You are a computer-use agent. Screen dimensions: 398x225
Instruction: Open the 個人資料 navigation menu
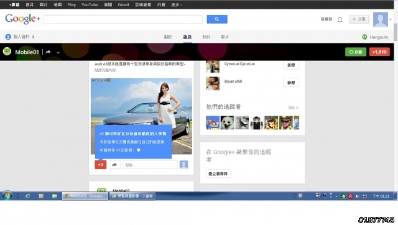pyautogui.click(x=24, y=37)
